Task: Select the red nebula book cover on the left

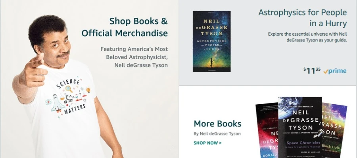Action: tap(267, 130)
